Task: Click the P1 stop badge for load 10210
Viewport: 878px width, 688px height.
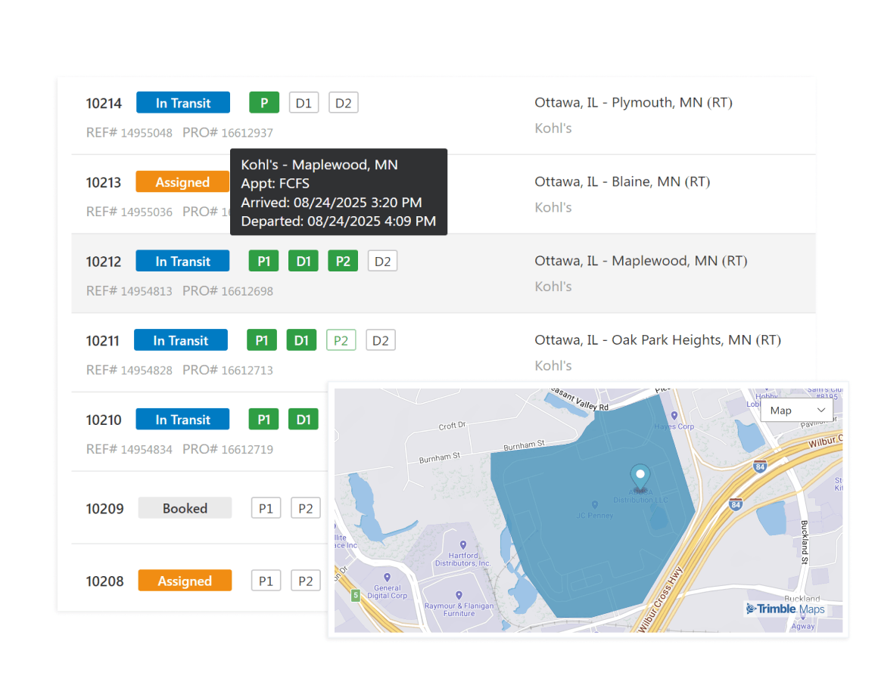Action: click(263, 420)
